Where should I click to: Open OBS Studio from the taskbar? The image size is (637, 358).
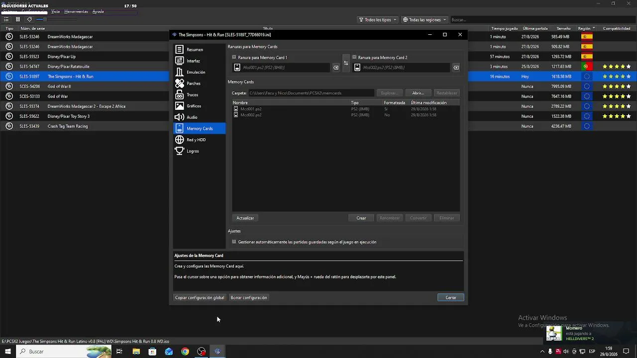tap(202, 352)
